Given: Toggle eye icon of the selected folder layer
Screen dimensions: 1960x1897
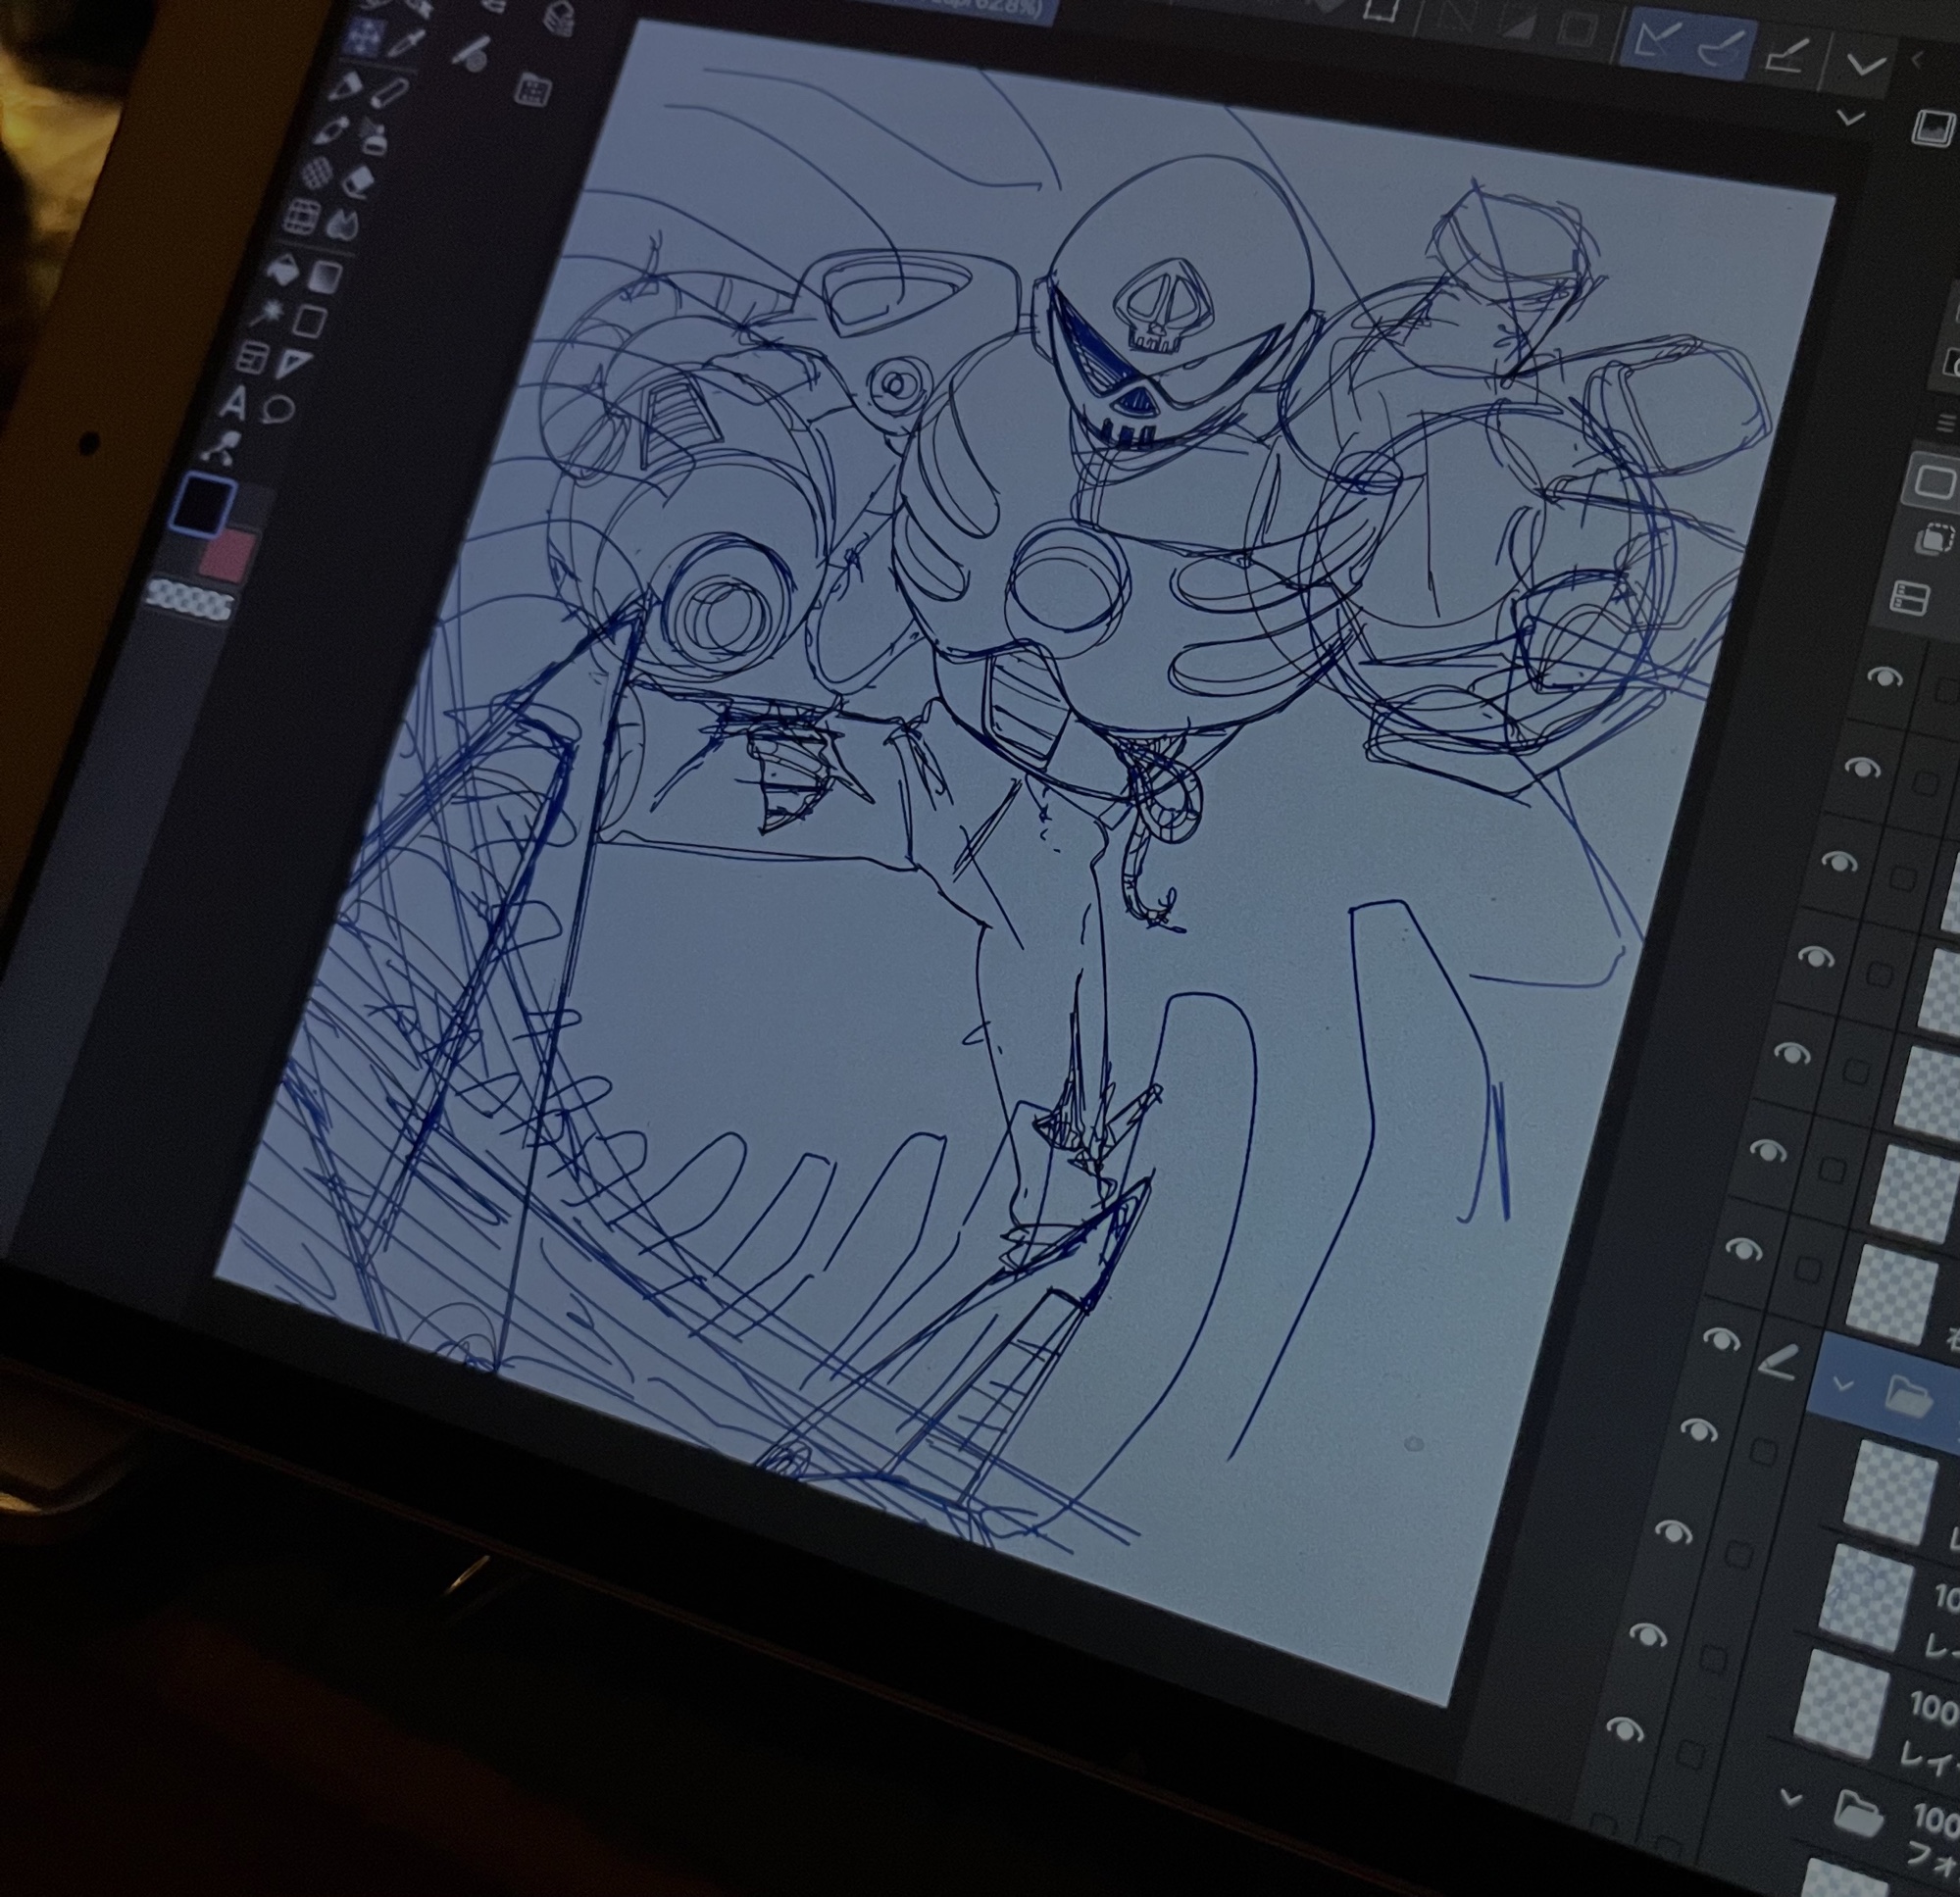Looking at the screenshot, I should click(1721, 1338).
